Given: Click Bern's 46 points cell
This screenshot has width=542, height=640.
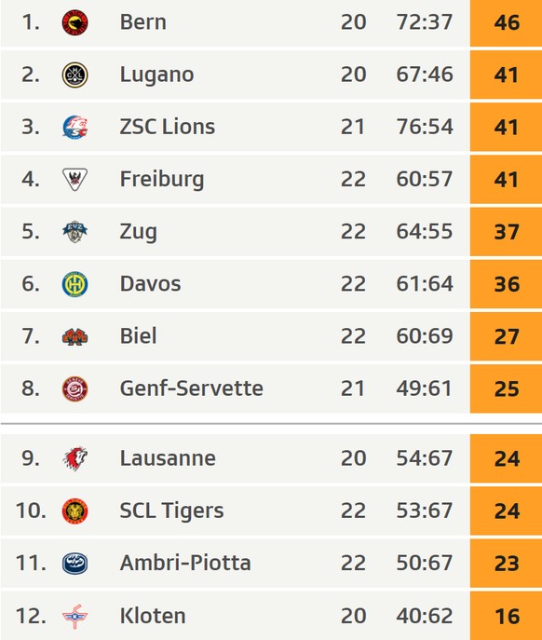Looking at the screenshot, I should (x=506, y=22).
